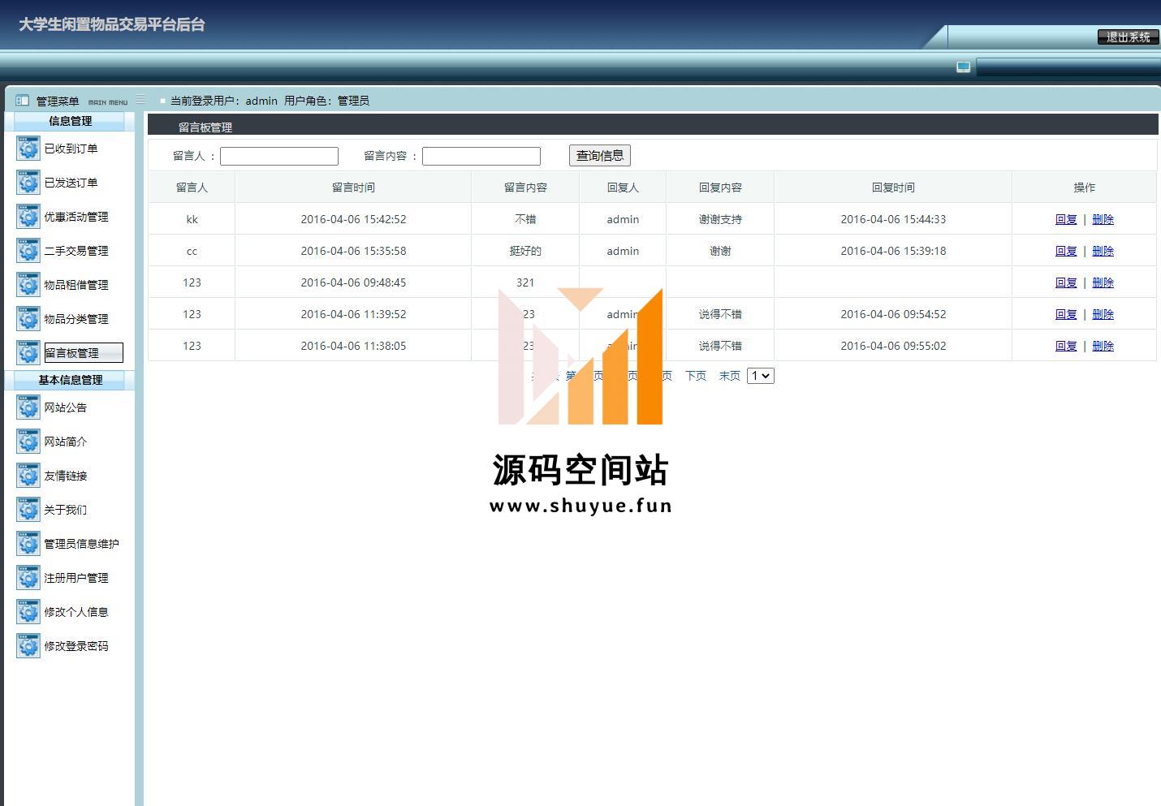Click the gear icon beside 友情链接
1161x806 pixels.
coord(28,476)
